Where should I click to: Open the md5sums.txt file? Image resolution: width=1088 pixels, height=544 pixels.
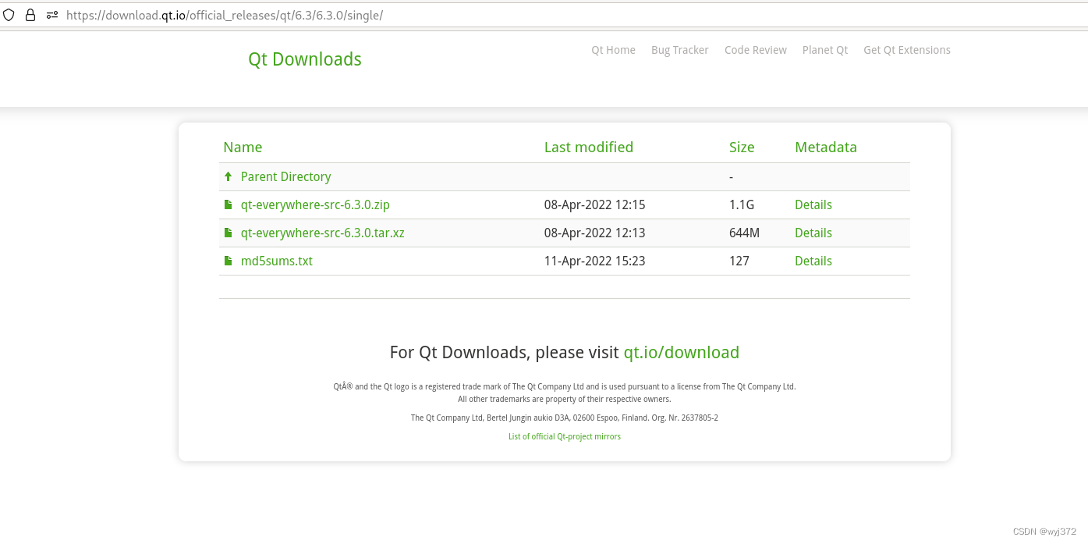276,261
